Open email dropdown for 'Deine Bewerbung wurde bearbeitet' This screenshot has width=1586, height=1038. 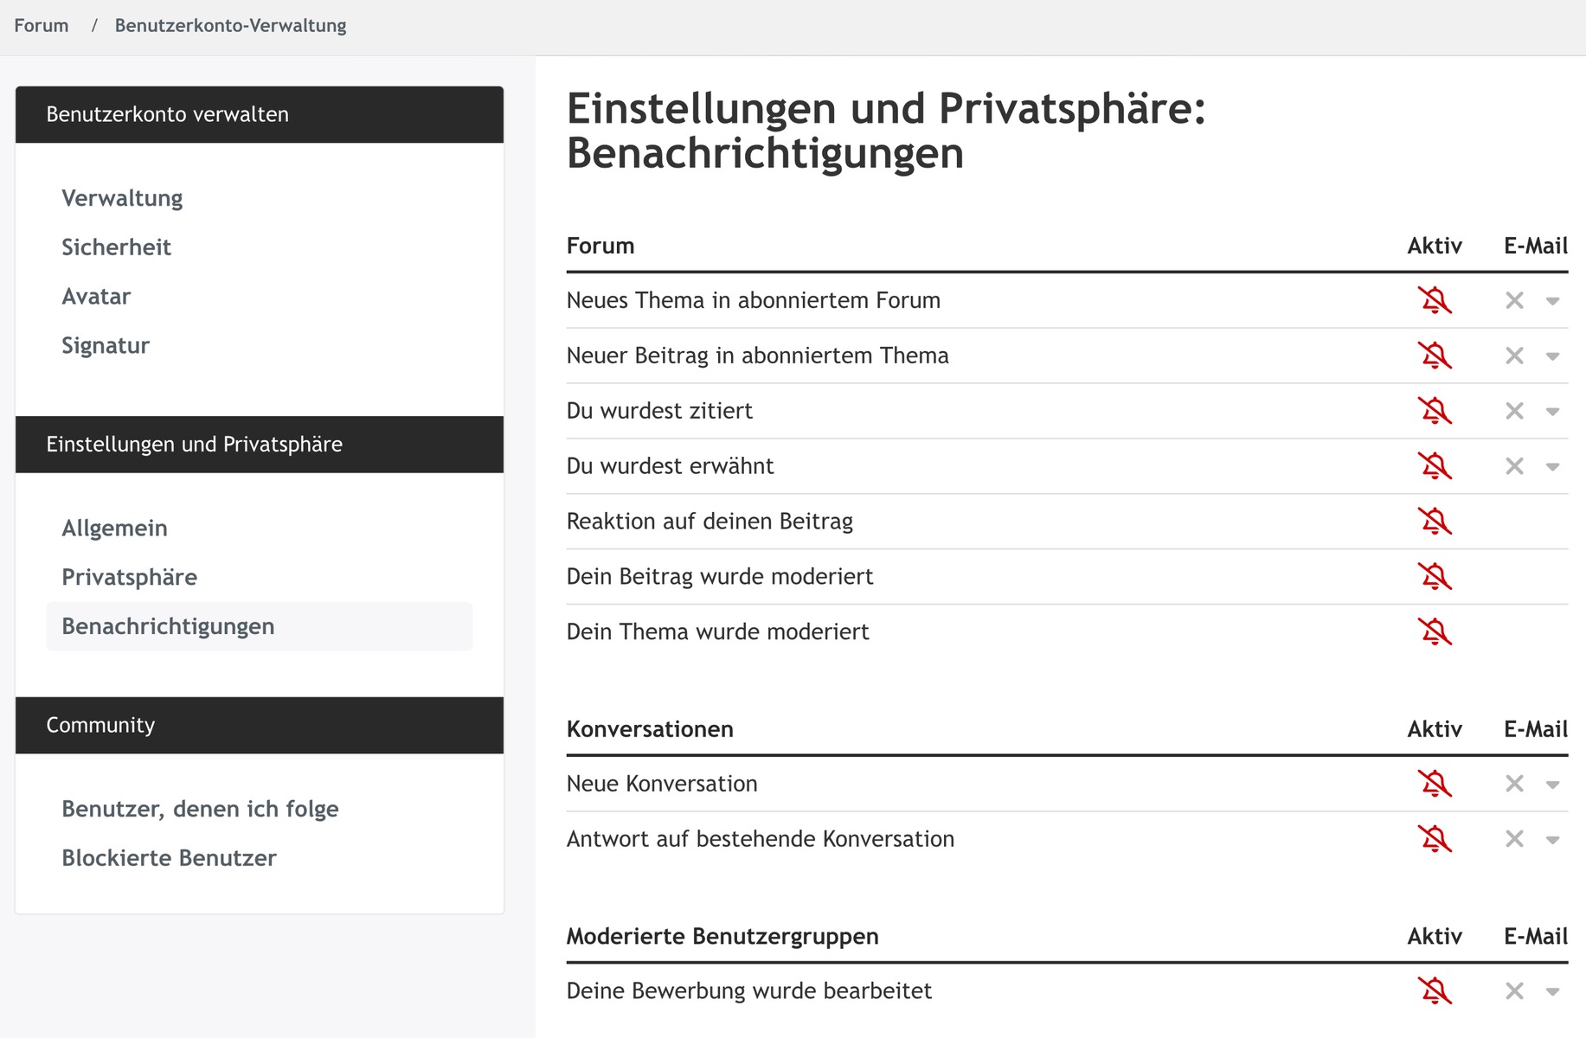1552,992
